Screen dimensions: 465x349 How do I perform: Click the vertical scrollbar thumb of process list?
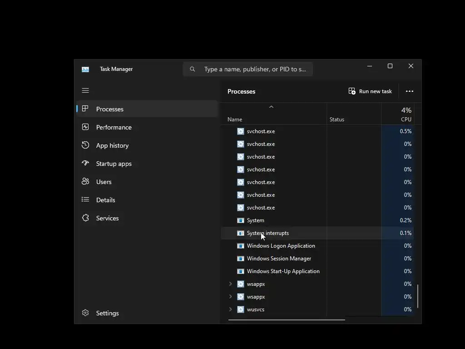click(418, 296)
